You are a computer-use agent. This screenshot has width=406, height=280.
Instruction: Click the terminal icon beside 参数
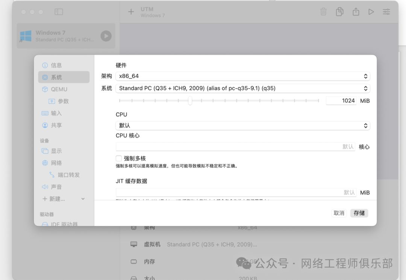pos(52,101)
